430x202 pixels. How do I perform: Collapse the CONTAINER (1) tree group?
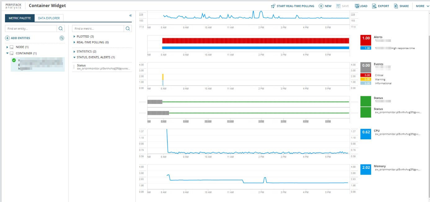pos(7,53)
